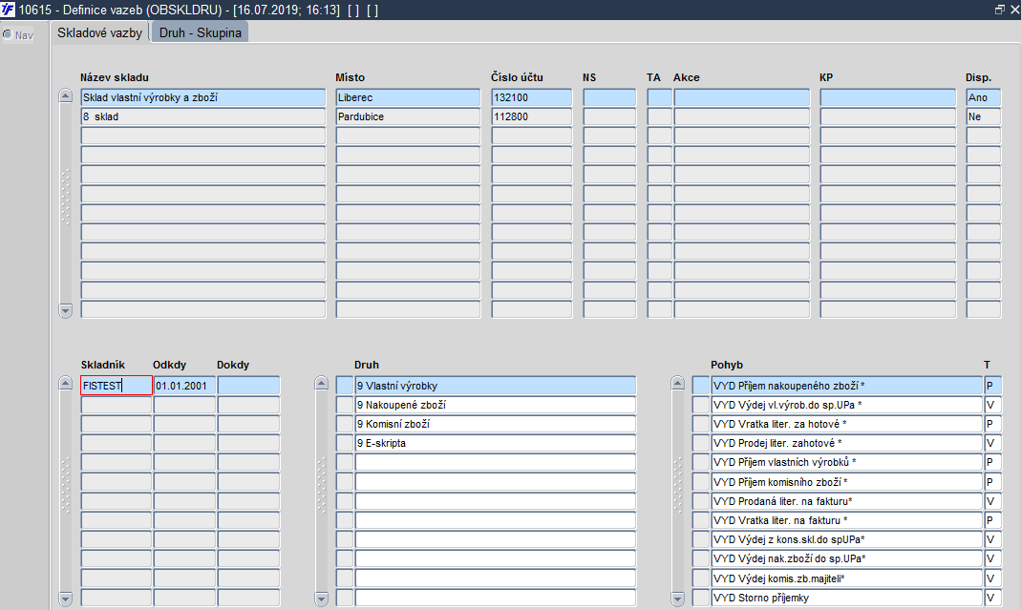Select '9 Komisní zboží' in Druh list
The height and width of the screenshot is (610, 1021).
[496, 424]
